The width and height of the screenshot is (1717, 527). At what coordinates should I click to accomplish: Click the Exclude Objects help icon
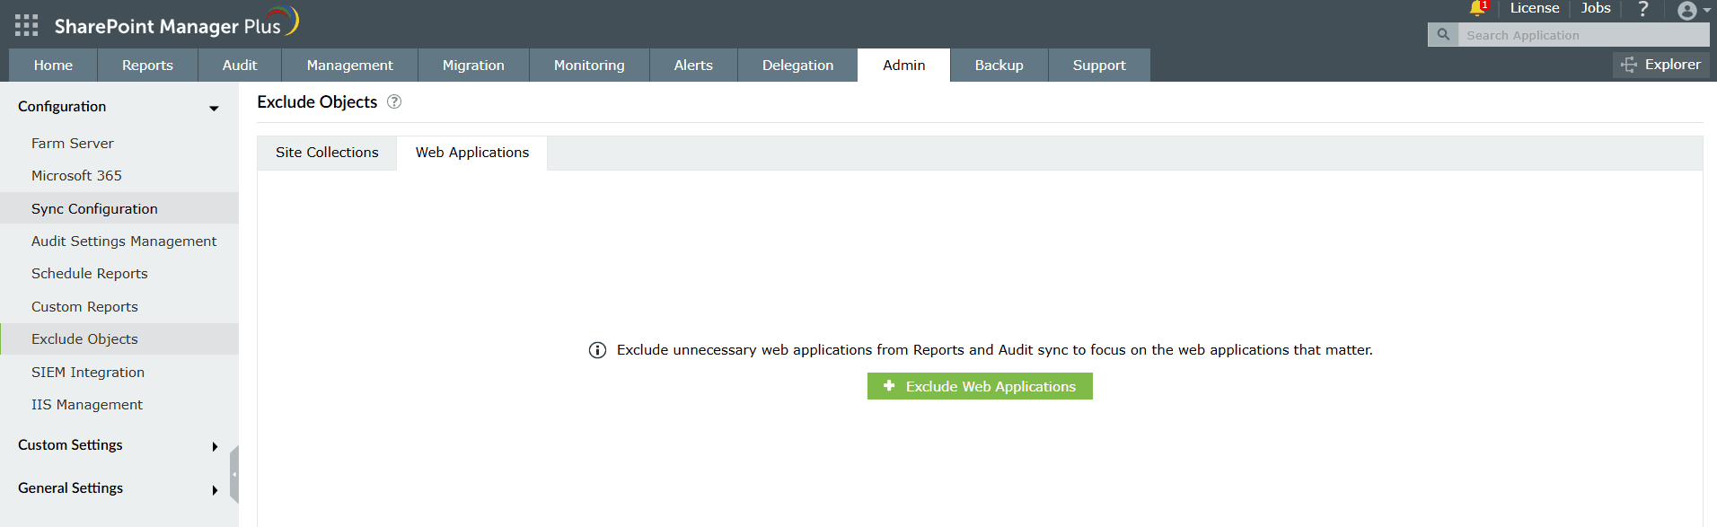394,101
